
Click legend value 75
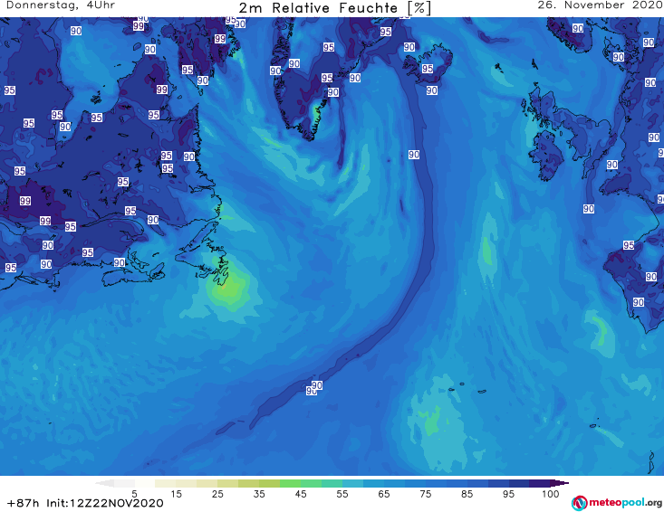click(426, 494)
